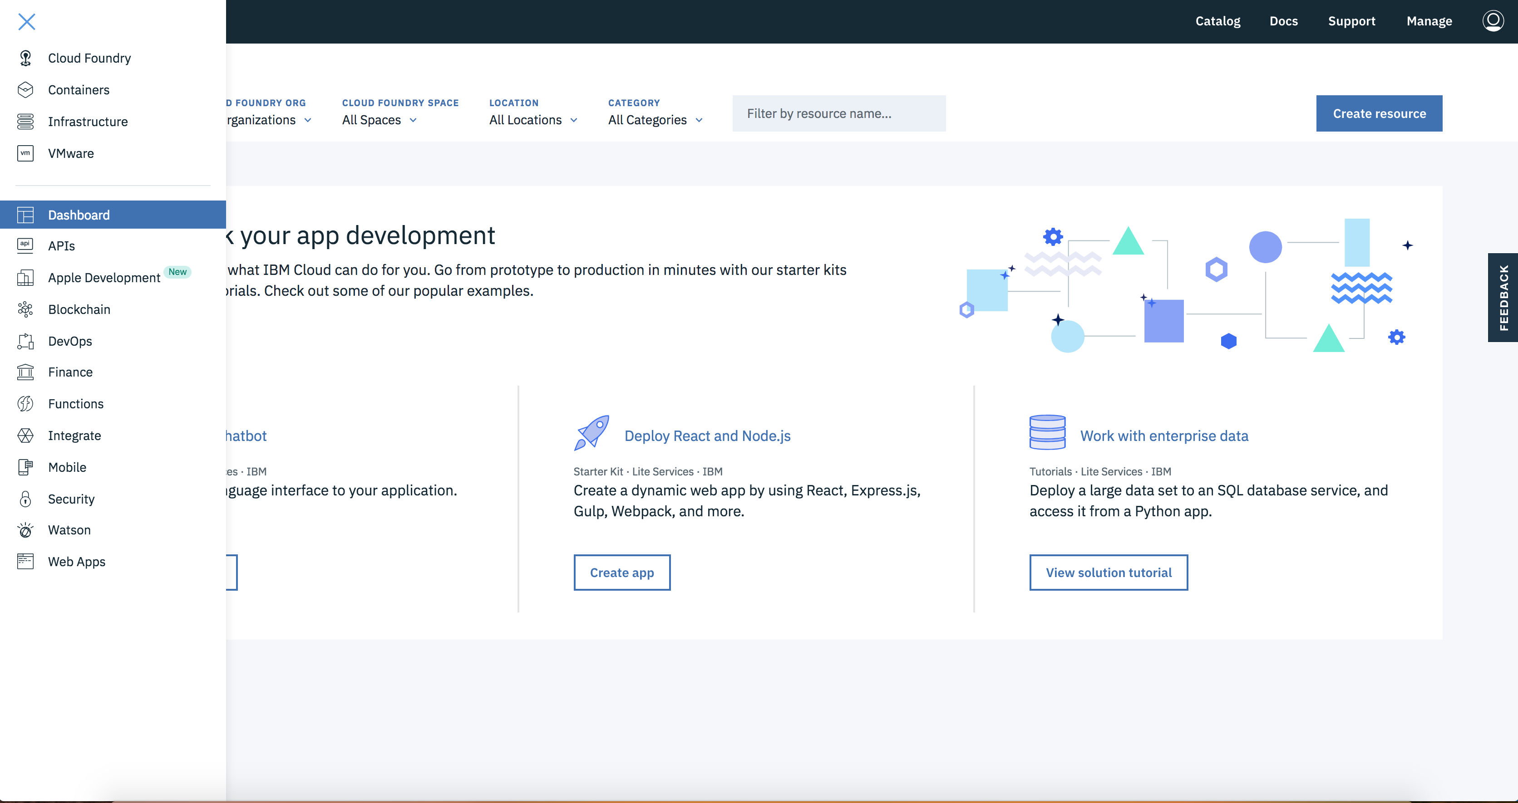The height and width of the screenshot is (803, 1518).
Task: Click the New badge beside Apple Development
Action: pyautogui.click(x=177, y=272)
